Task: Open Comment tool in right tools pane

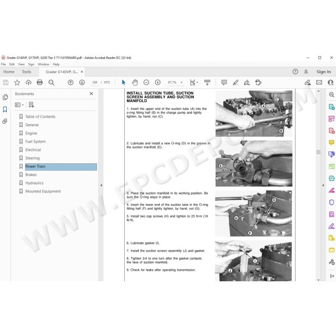Action: pos(332,143)
